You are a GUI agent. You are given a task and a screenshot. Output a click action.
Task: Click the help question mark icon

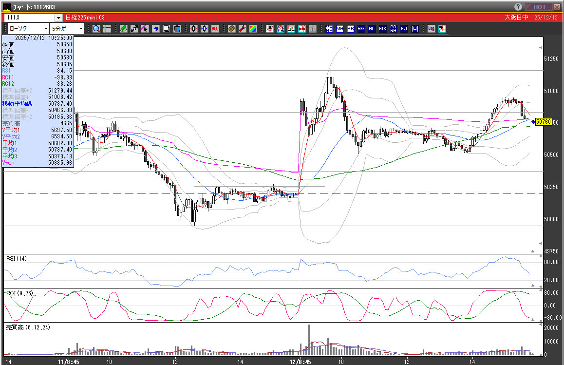[x=518, y=7]
